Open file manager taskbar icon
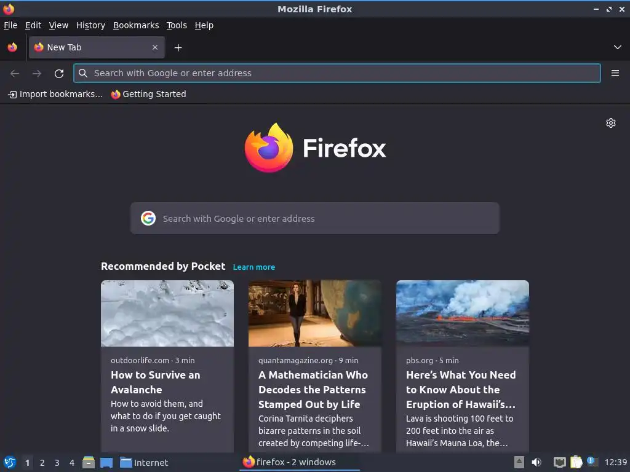 point(89,462)
